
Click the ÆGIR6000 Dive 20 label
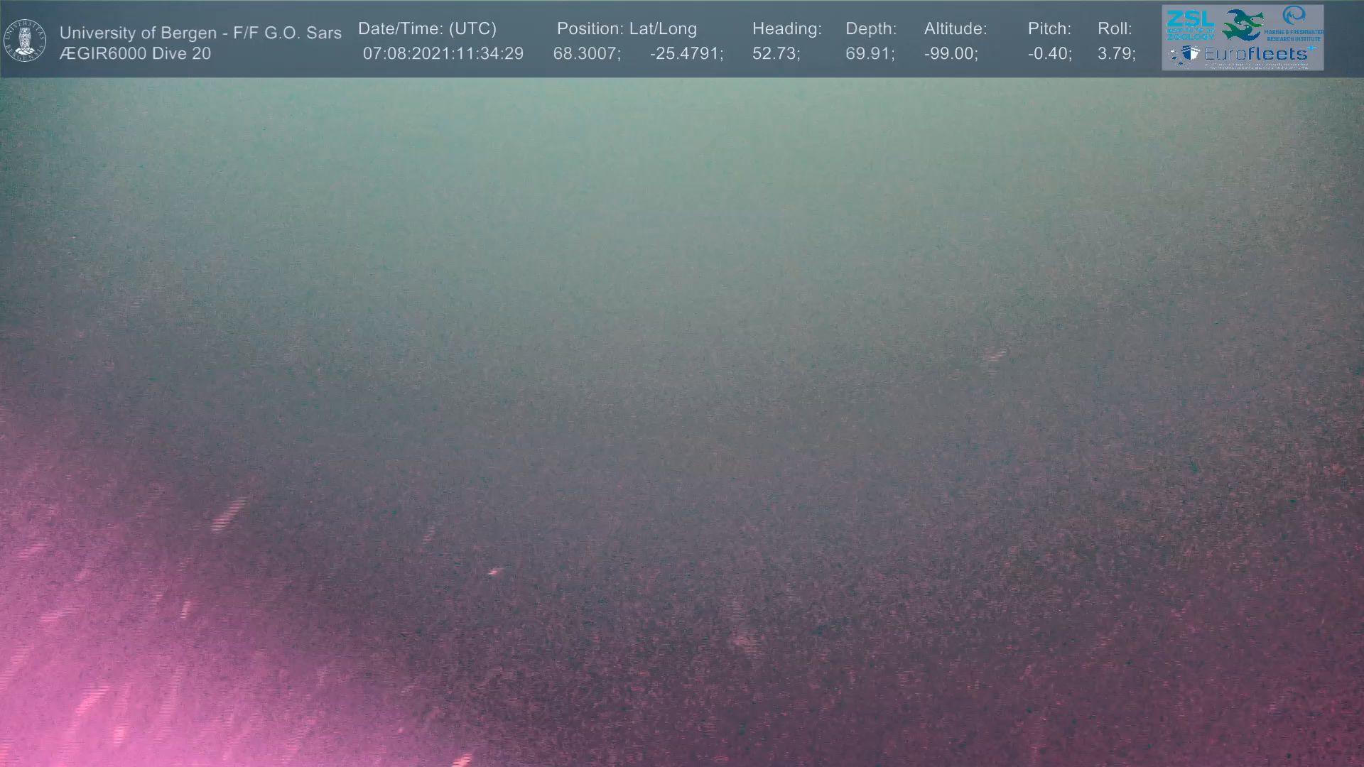[x=135, y=54]
